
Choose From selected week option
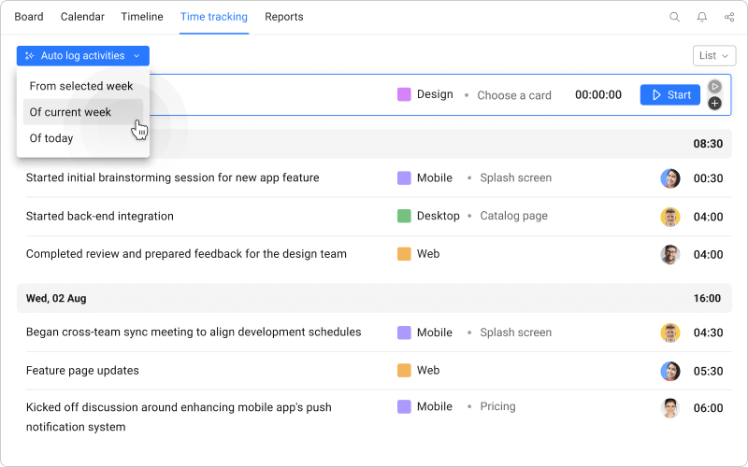tap(83, 86)
